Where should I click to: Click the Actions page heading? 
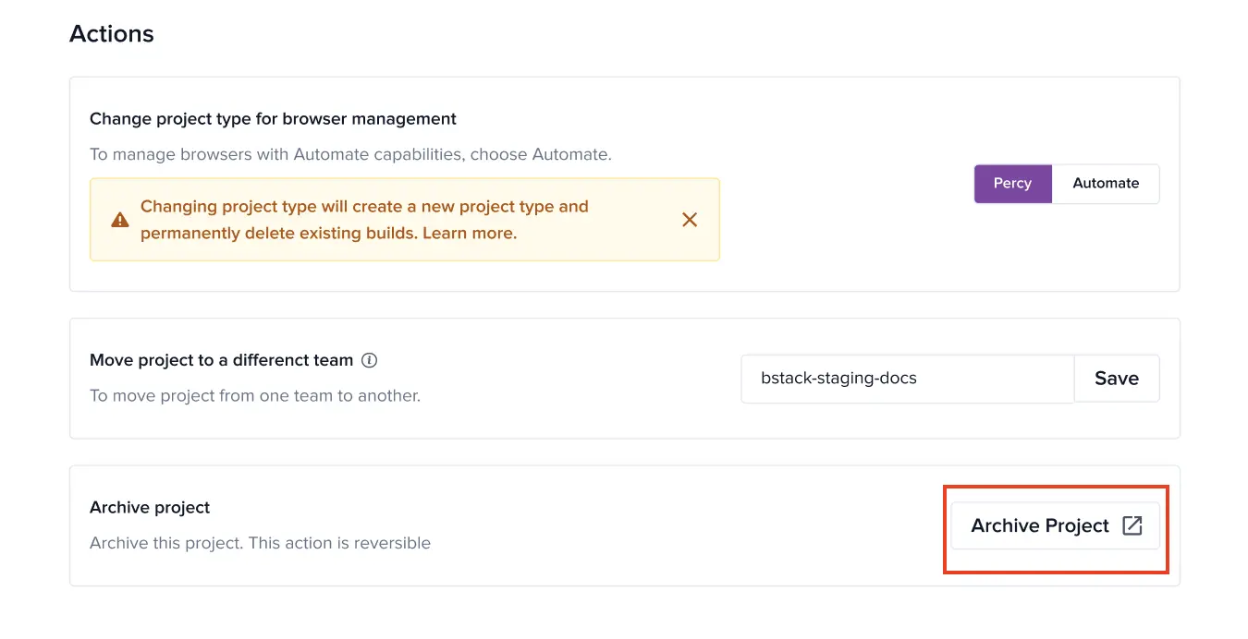coord(111,33)
